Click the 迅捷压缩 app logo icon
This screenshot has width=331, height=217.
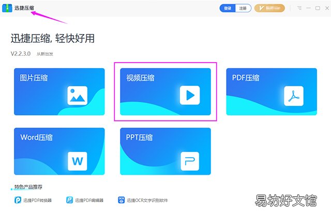[x=7, y=8]
